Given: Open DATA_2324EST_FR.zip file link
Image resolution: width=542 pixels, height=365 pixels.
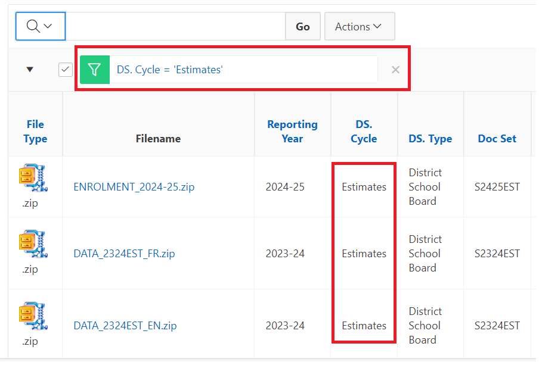Looking at the screenshot, I should coord(124,254).
